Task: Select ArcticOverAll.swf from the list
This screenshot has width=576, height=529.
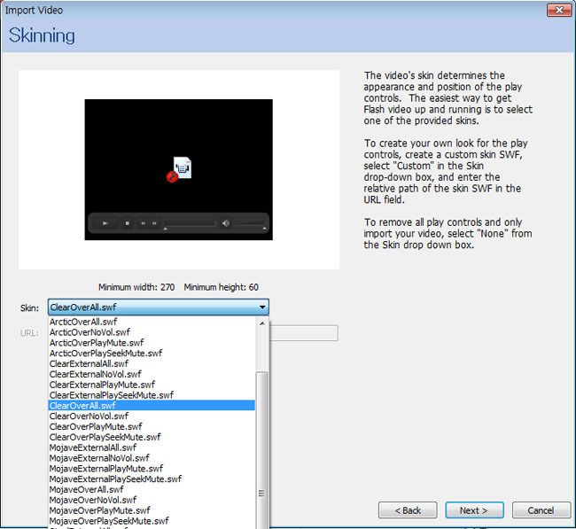Action: pyautogui.click(x=152, y=322)
